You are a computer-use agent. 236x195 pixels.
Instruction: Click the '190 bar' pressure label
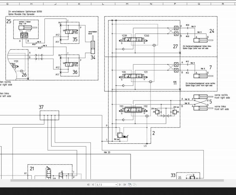pos(117,139)
